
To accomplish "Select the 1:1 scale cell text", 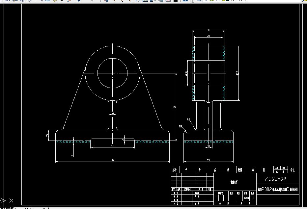I will coord(253,198).
